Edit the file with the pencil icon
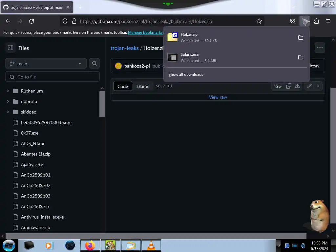Viewport: 336px width, 252px height. (x=309, y=86)
